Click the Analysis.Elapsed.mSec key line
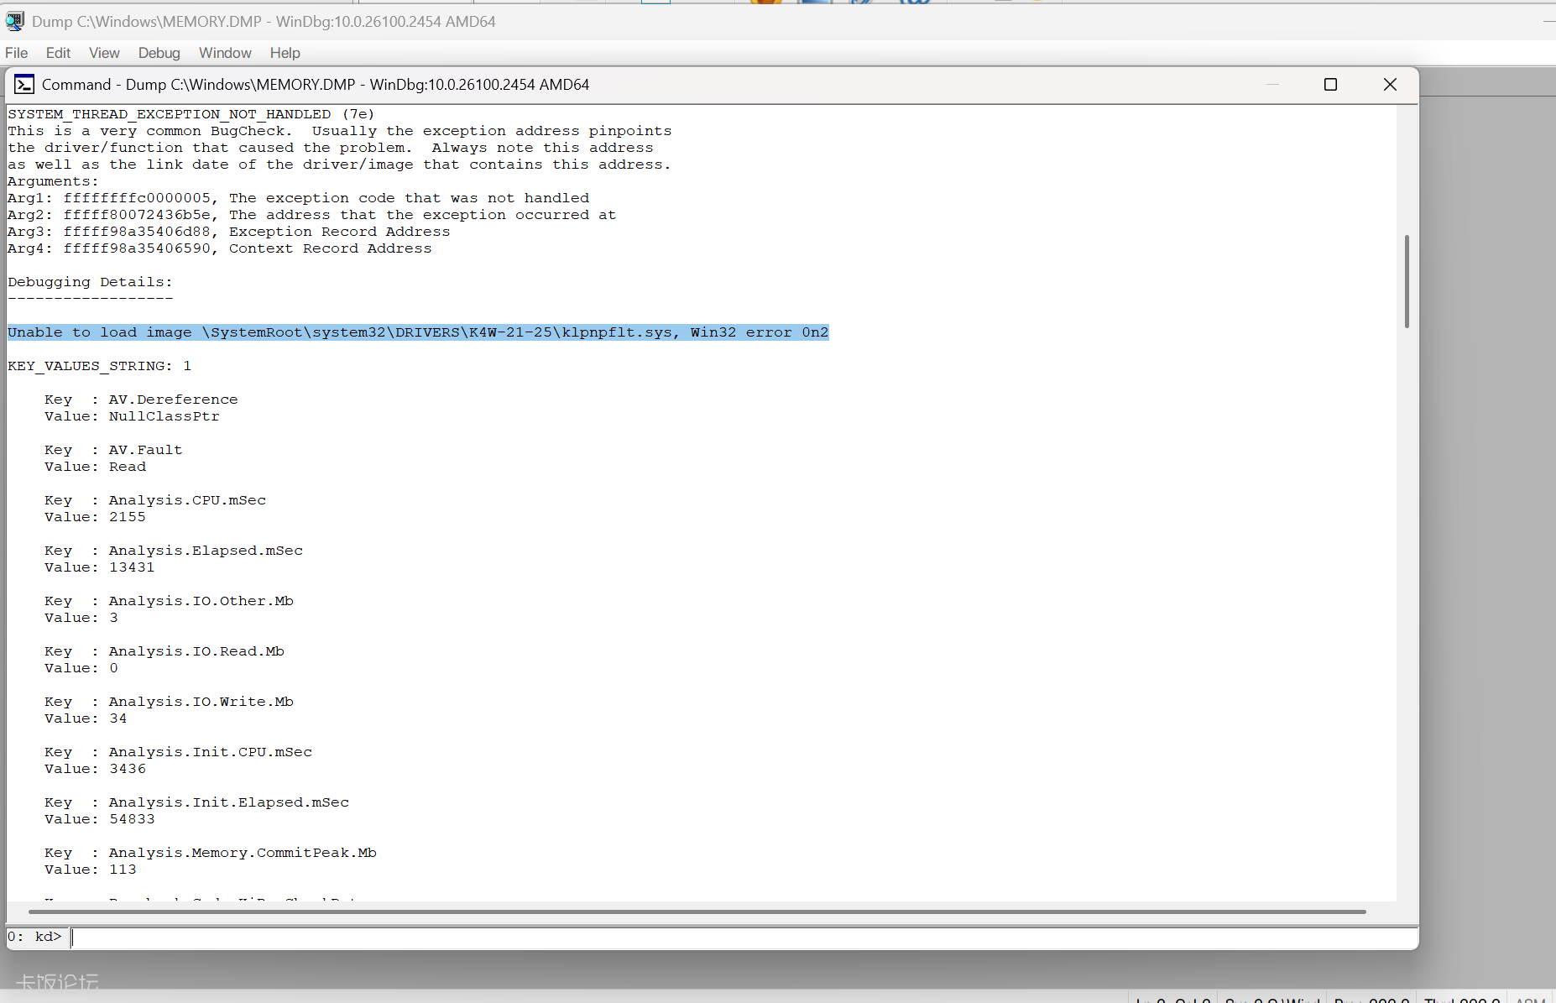The height and width of the screenshot is (1003, 1556). pos(174,551)
